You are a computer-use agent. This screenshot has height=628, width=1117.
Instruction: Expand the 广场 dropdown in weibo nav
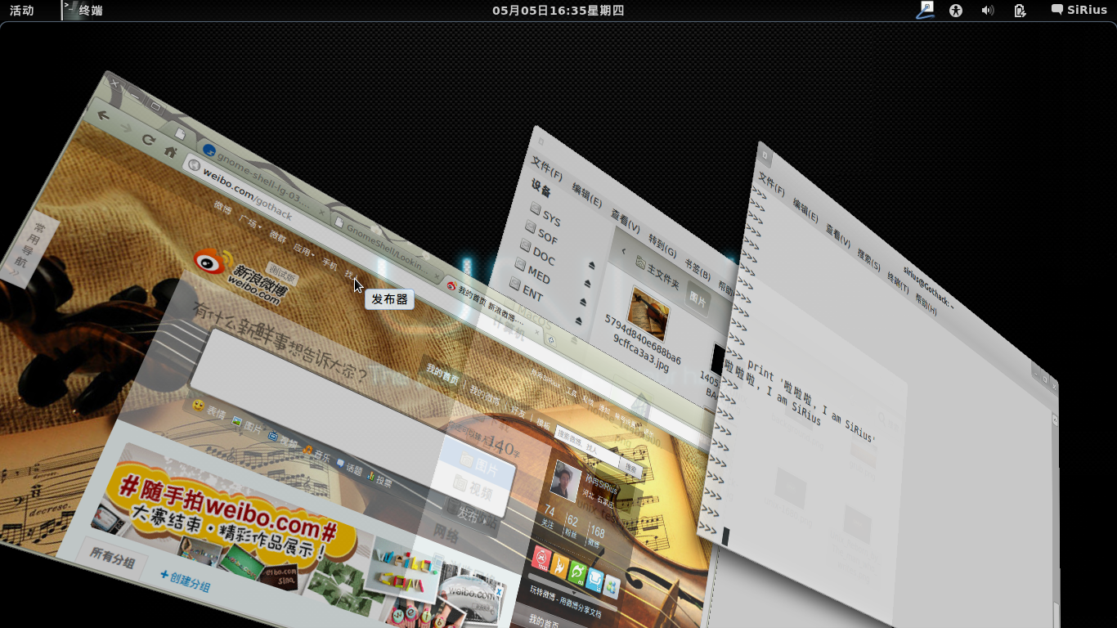tap(249, 221)
